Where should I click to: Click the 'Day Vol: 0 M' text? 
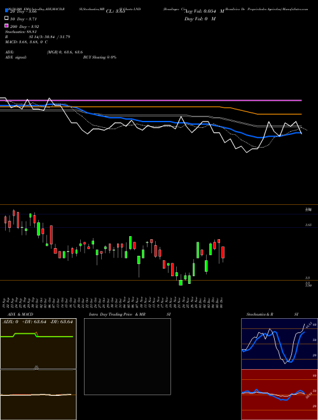pyautogui.click(x=200, y=18)
